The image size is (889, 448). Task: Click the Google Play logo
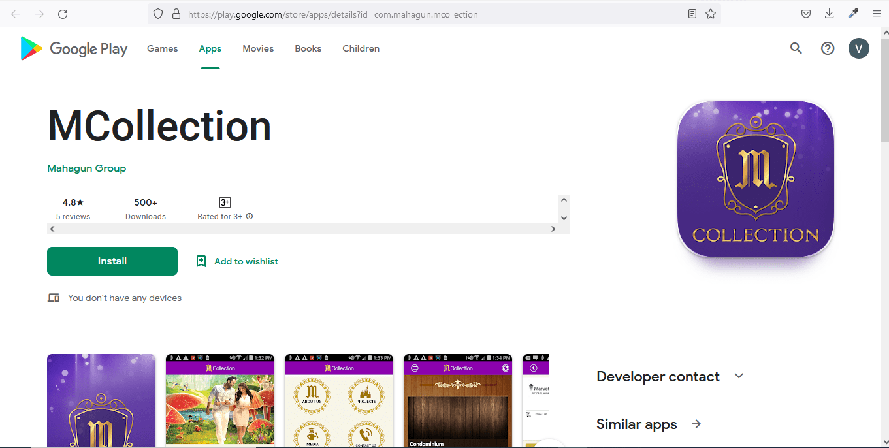tap(74, 49)
